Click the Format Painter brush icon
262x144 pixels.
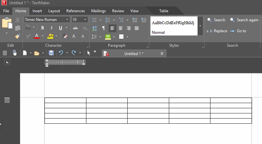18,36
